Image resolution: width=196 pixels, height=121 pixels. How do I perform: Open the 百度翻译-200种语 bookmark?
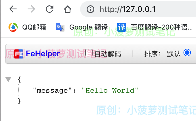click(162, 27)
